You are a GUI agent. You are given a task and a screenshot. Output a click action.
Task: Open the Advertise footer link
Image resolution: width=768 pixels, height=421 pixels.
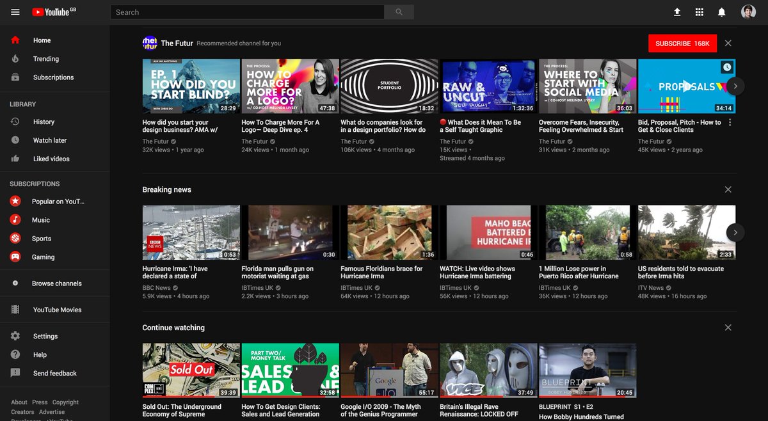52,412
